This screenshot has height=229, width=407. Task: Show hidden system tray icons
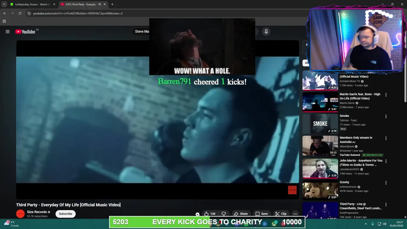pos(366,224)
